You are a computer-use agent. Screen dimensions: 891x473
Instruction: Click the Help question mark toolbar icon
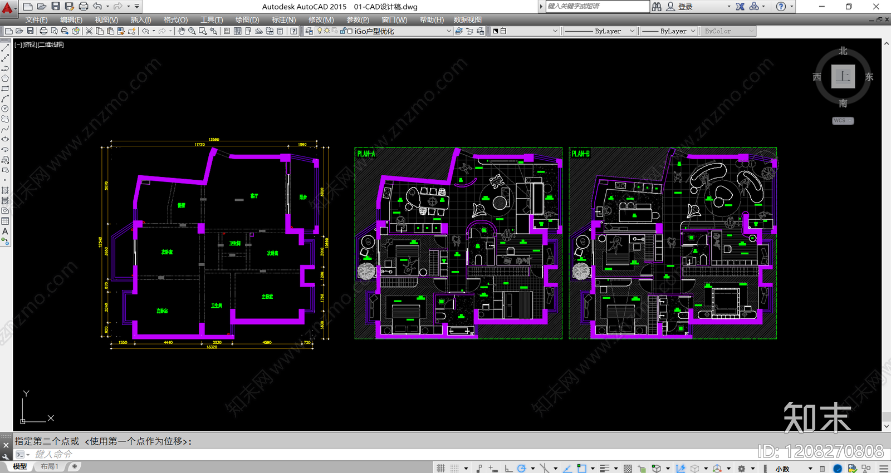293,31
